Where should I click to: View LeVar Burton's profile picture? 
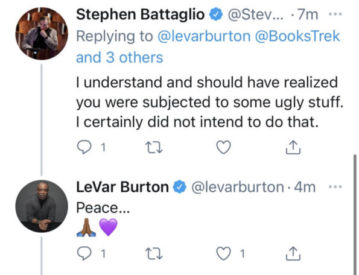pos(42,206)
